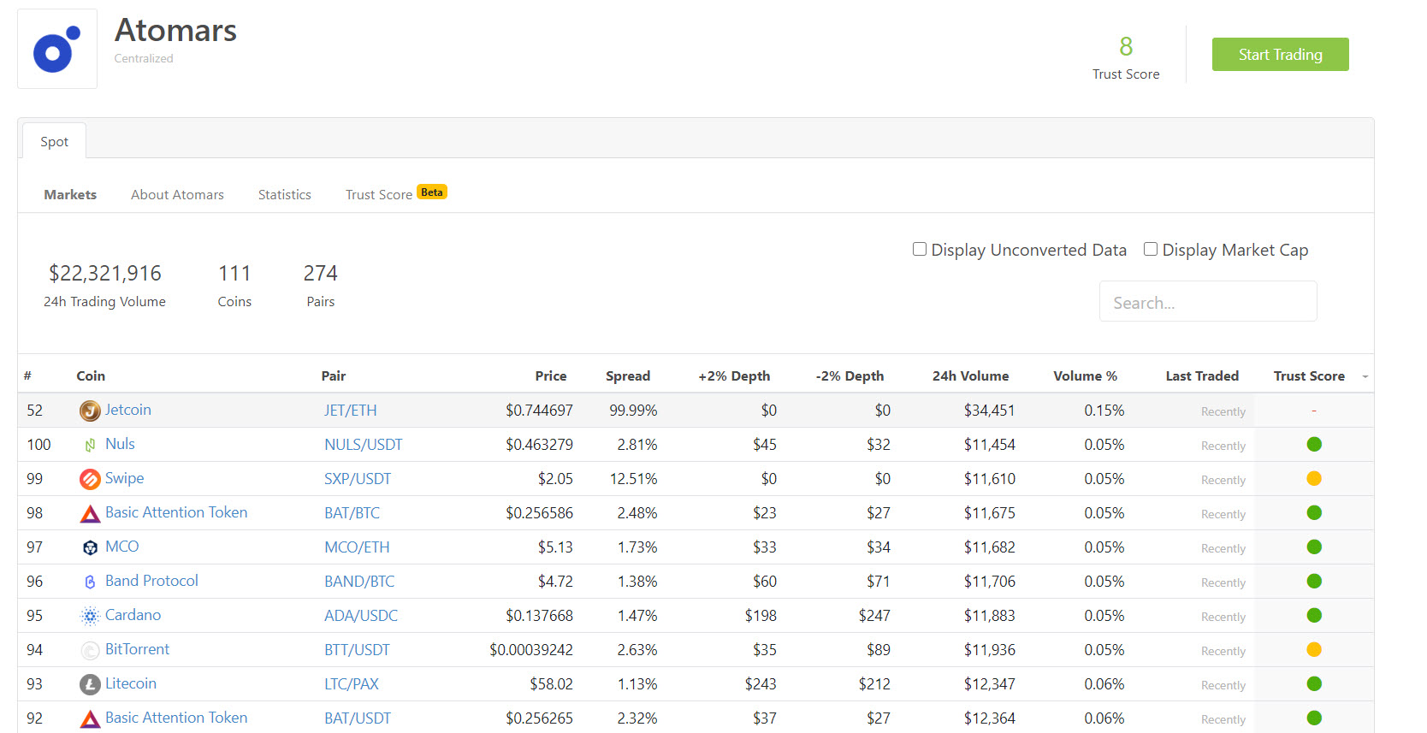Click green trust dot in BAT/BTC row
The image size is (1427, 733).
pyautogui.click(x=1314, y=512)
